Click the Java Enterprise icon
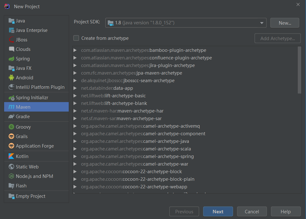The height and width of the screenshot is (219, 306). pyautogui.click(x=11, y=30)
